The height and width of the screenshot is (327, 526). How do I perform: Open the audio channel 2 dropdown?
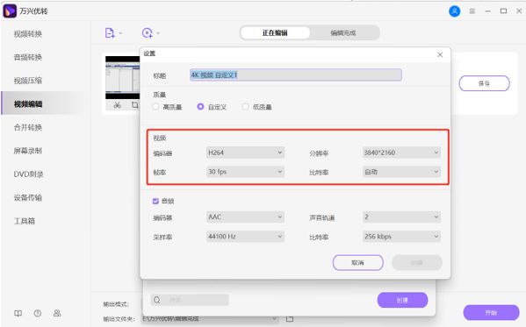coord(401,217)
